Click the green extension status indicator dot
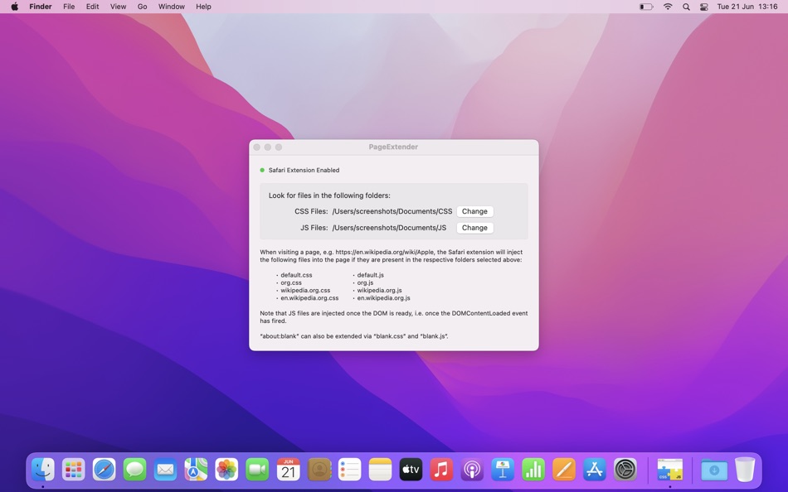Image resolution: width=788 pixels, height=492 pixels. tap(262, 170)
